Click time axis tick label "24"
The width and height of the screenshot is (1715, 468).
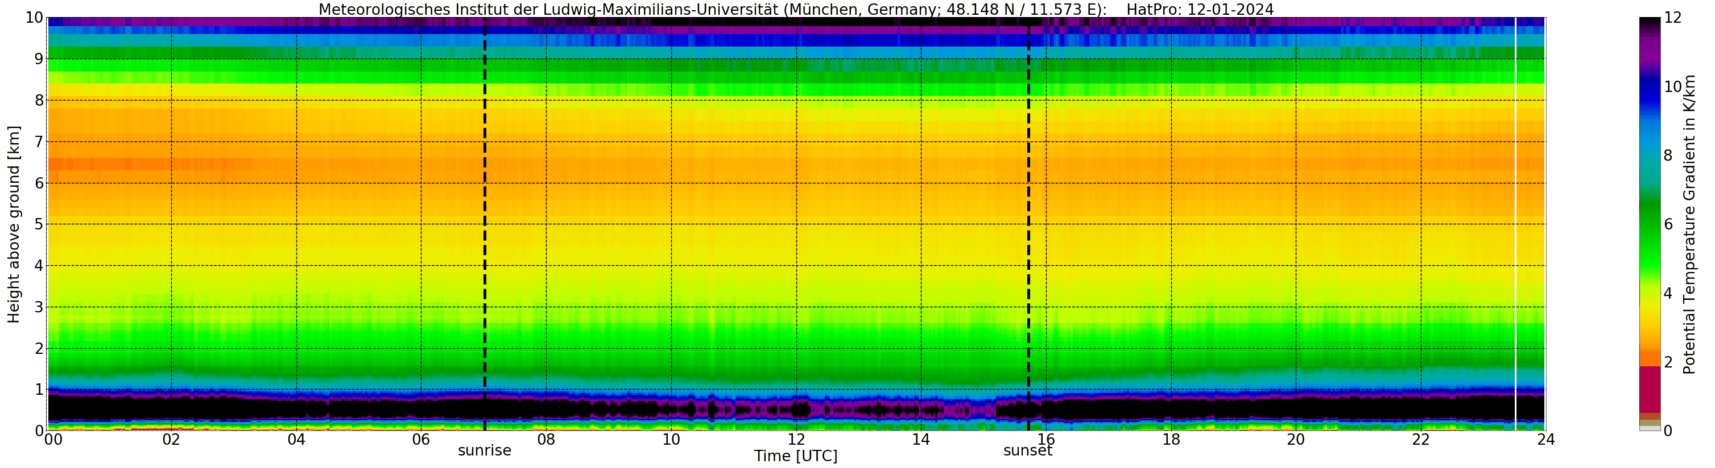click(x=1546, y=440)
